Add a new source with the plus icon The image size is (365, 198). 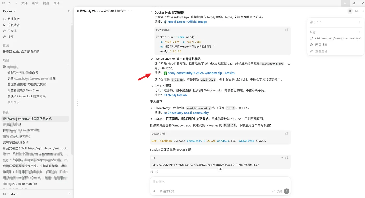360,32
